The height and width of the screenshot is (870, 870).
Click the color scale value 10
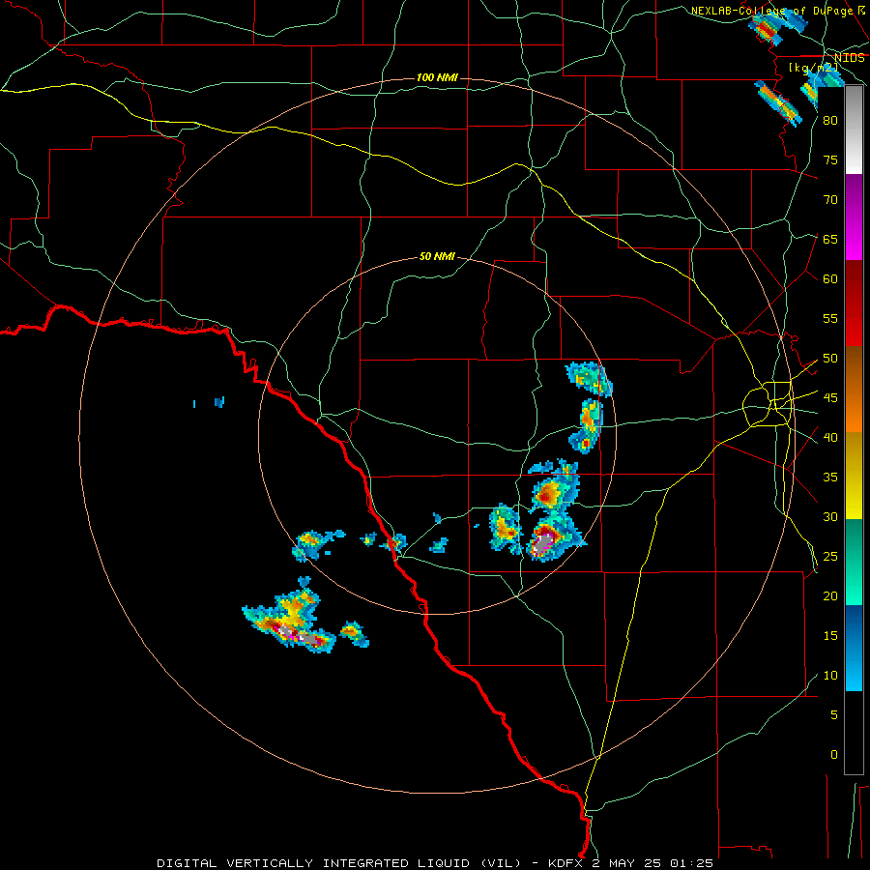(830, 676)
